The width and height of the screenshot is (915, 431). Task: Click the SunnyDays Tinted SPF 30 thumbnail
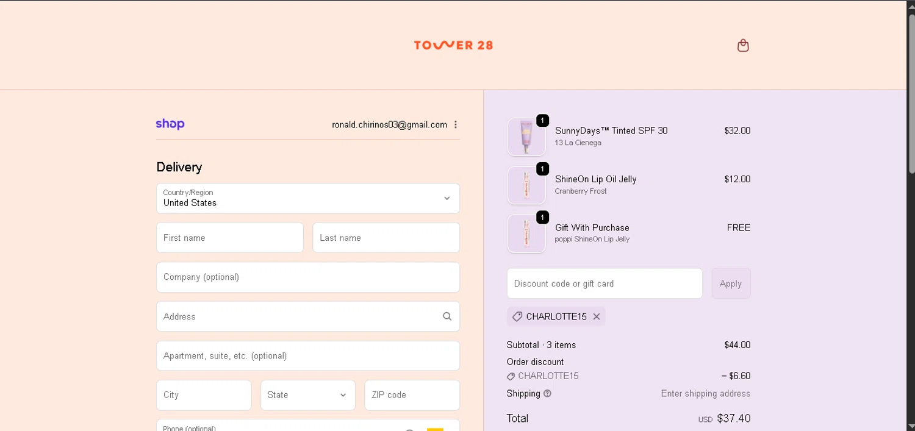pyautogui.click(x=526, y=137)
